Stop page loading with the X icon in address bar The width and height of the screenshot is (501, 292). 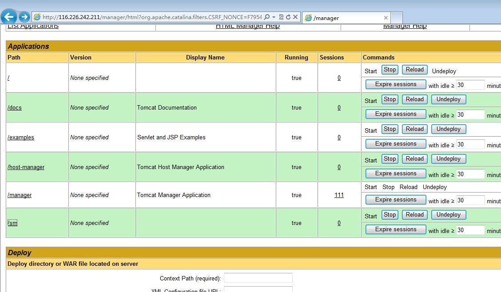coord(295,17)
